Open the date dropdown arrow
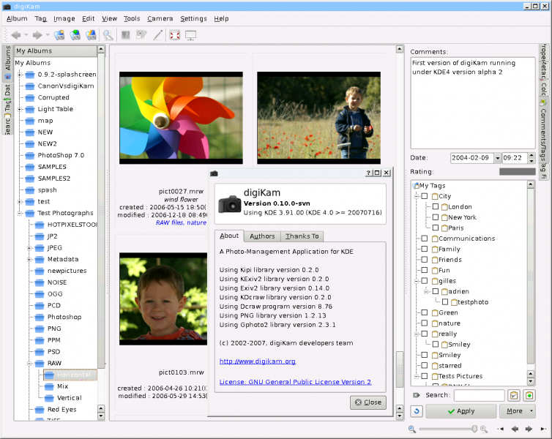 coord(497,158)
